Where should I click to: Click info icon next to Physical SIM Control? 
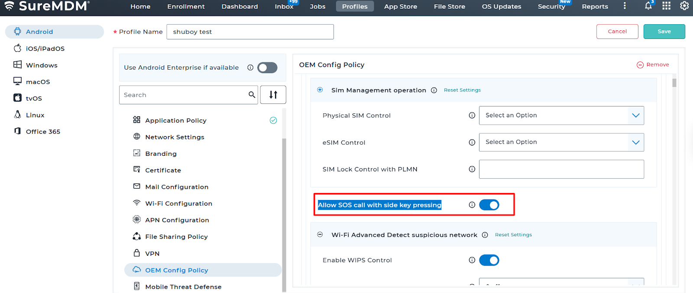click(x=472, y=116)
